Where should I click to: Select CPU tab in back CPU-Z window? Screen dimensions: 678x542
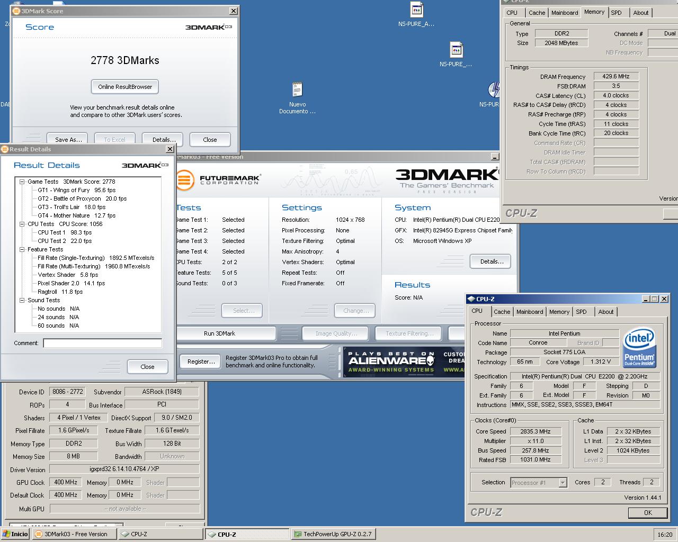[512, 13]
